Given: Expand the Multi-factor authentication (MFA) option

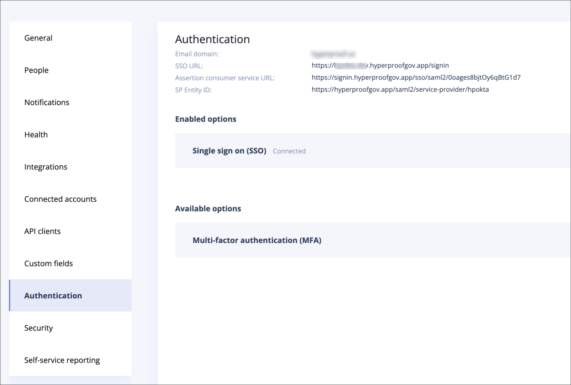Looking at the screenshot, I should tap(257, 240).
